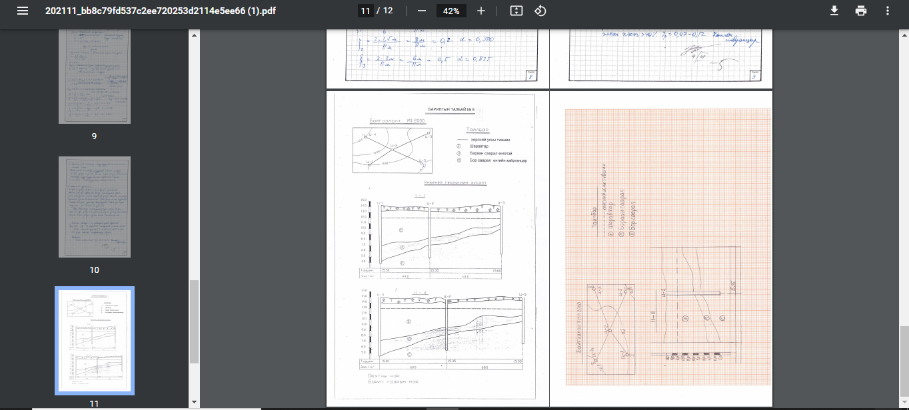Click page label 10 under thumbnail
This screenshot has width=909, height=410.
coord(94,270)
